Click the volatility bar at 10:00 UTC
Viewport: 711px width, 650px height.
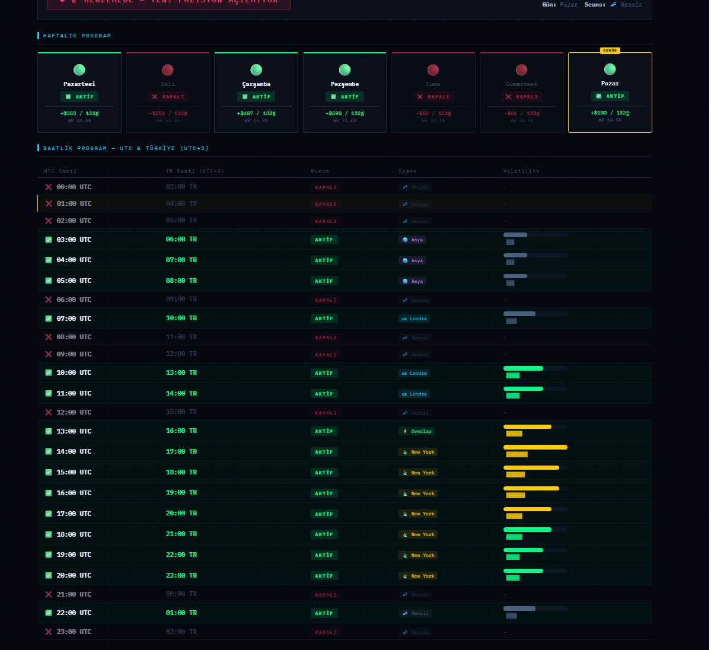click(535, 368)
